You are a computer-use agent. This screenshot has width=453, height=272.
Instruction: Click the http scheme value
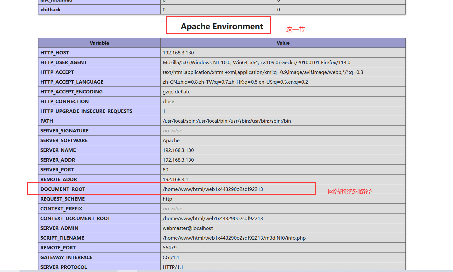(x=167, y=199)
